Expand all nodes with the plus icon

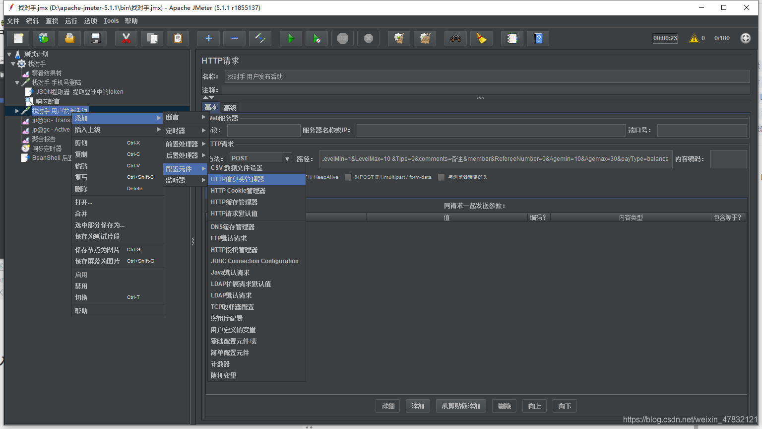(208, 38)
